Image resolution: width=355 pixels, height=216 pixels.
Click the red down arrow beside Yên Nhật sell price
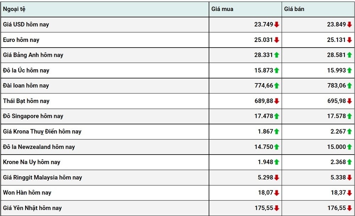[349, 208]
